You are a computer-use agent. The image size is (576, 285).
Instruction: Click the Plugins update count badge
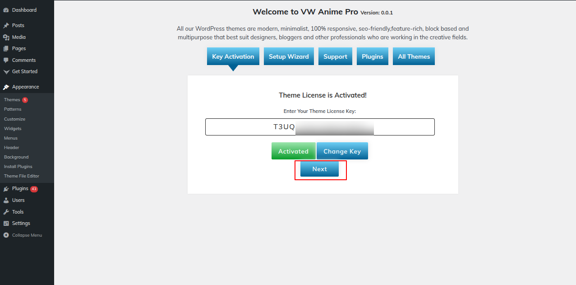[x=34, y=189]
